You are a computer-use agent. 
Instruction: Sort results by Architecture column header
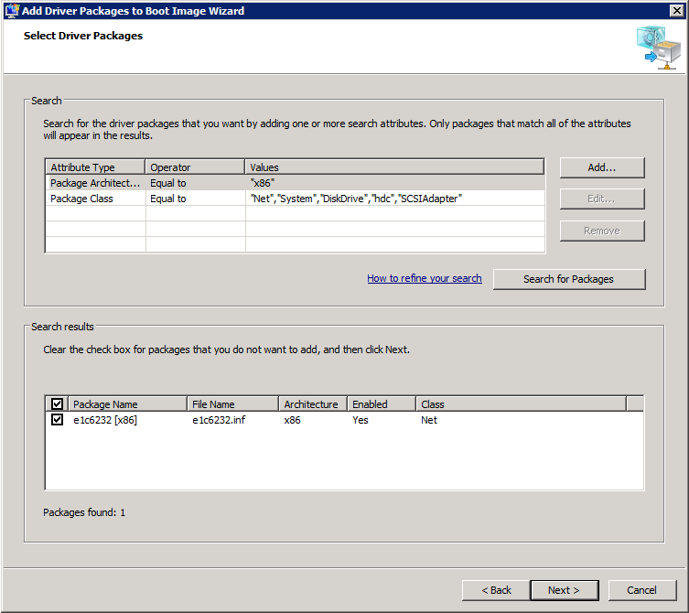[312, 403]
